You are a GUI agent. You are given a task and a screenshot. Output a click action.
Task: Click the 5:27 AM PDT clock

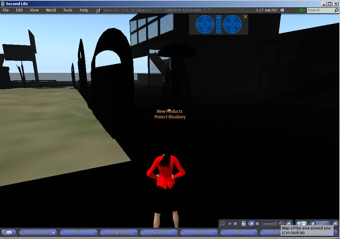pyautogui.click(x=267, y=10)
